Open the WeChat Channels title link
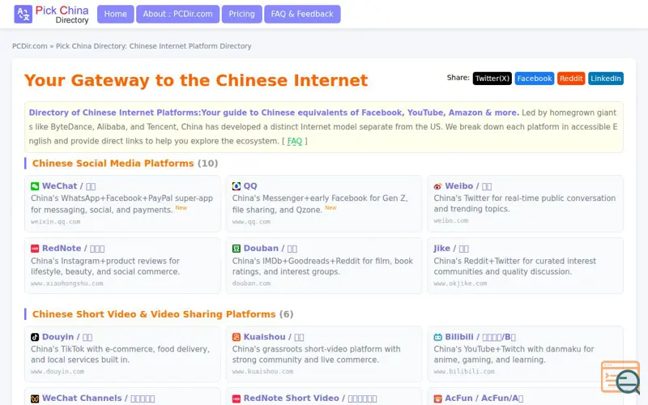The image size is (648, 405). click(98, 399)
